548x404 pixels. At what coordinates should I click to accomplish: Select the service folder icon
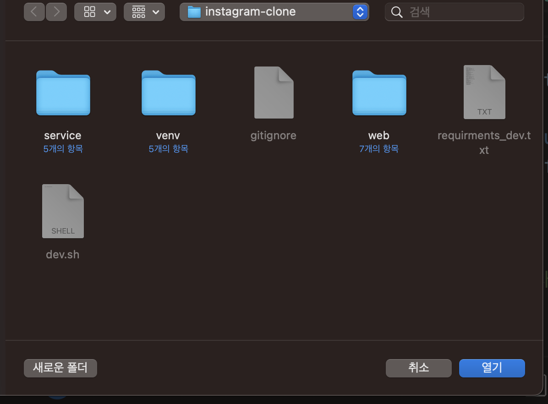tap(63, 93)
